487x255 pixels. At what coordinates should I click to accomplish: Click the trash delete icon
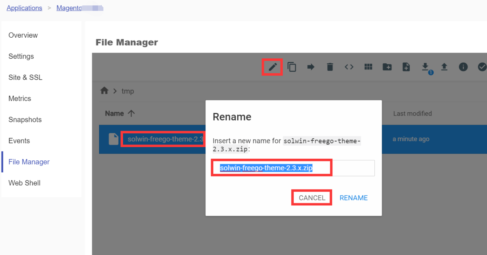pyautogui.click(x=330, y=67)
